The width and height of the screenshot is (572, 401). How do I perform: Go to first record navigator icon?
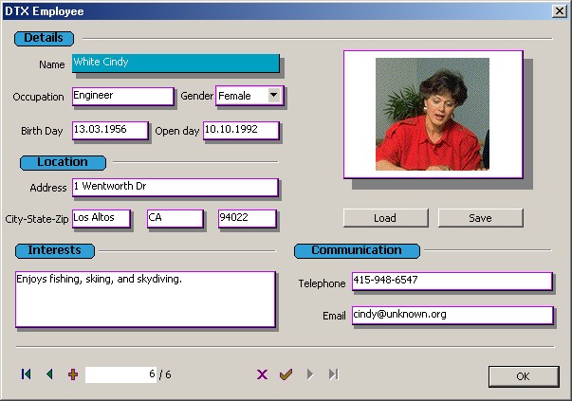pyautogui.click(x=26, y=374)
